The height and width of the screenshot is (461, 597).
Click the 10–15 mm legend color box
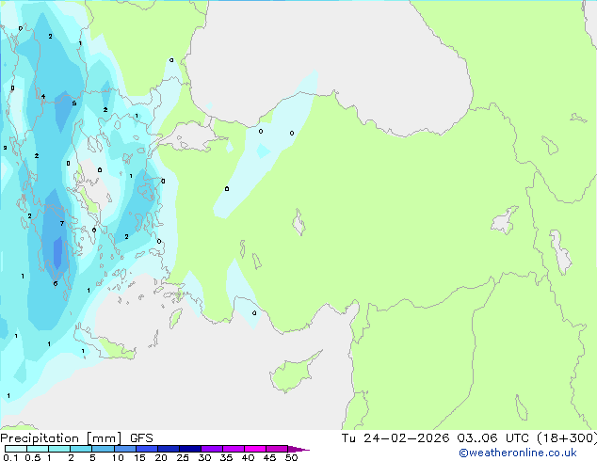click(125, 449)
